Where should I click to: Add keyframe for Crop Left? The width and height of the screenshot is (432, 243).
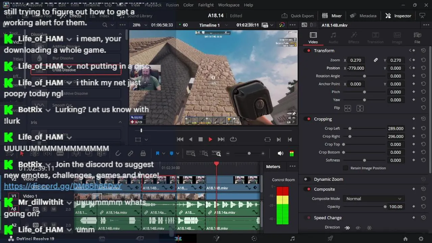(x=413, y=128)
